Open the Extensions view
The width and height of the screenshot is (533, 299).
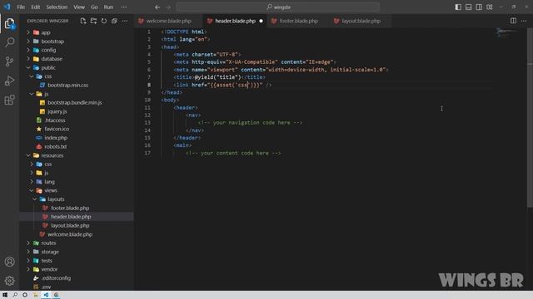[x=9, y=100]
